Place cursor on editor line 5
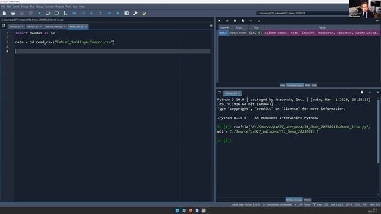This screenshot has height=214, width=381. click(x=113, y=51)
